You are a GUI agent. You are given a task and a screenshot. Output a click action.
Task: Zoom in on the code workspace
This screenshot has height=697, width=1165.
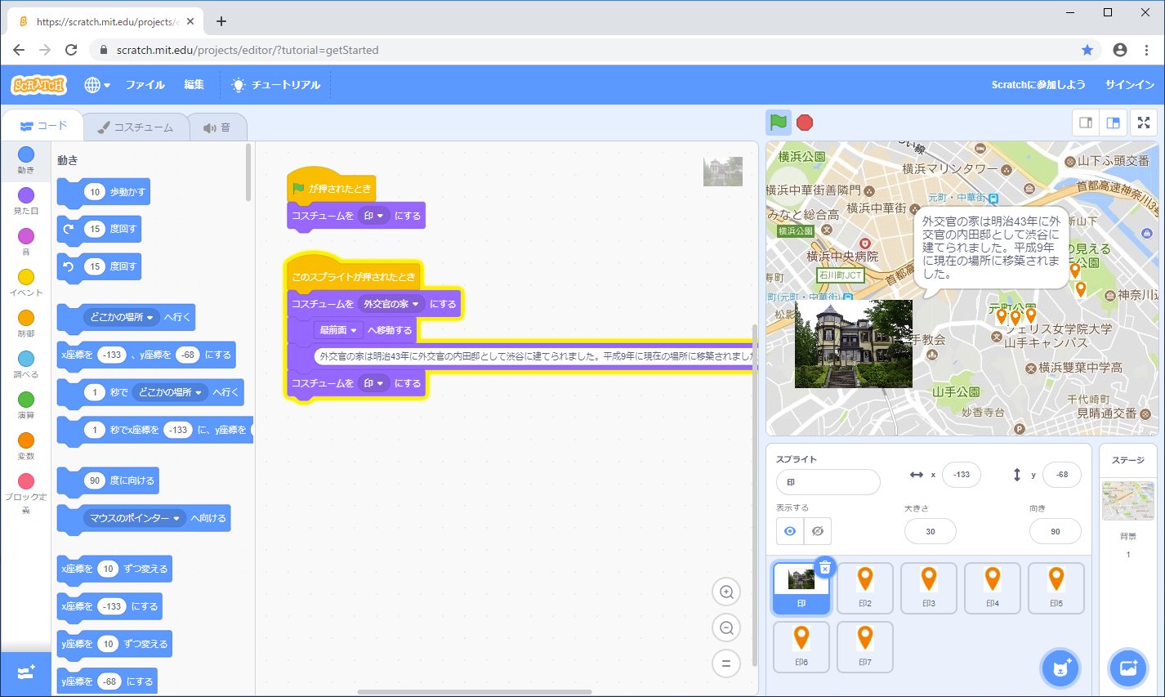(725, 592)
